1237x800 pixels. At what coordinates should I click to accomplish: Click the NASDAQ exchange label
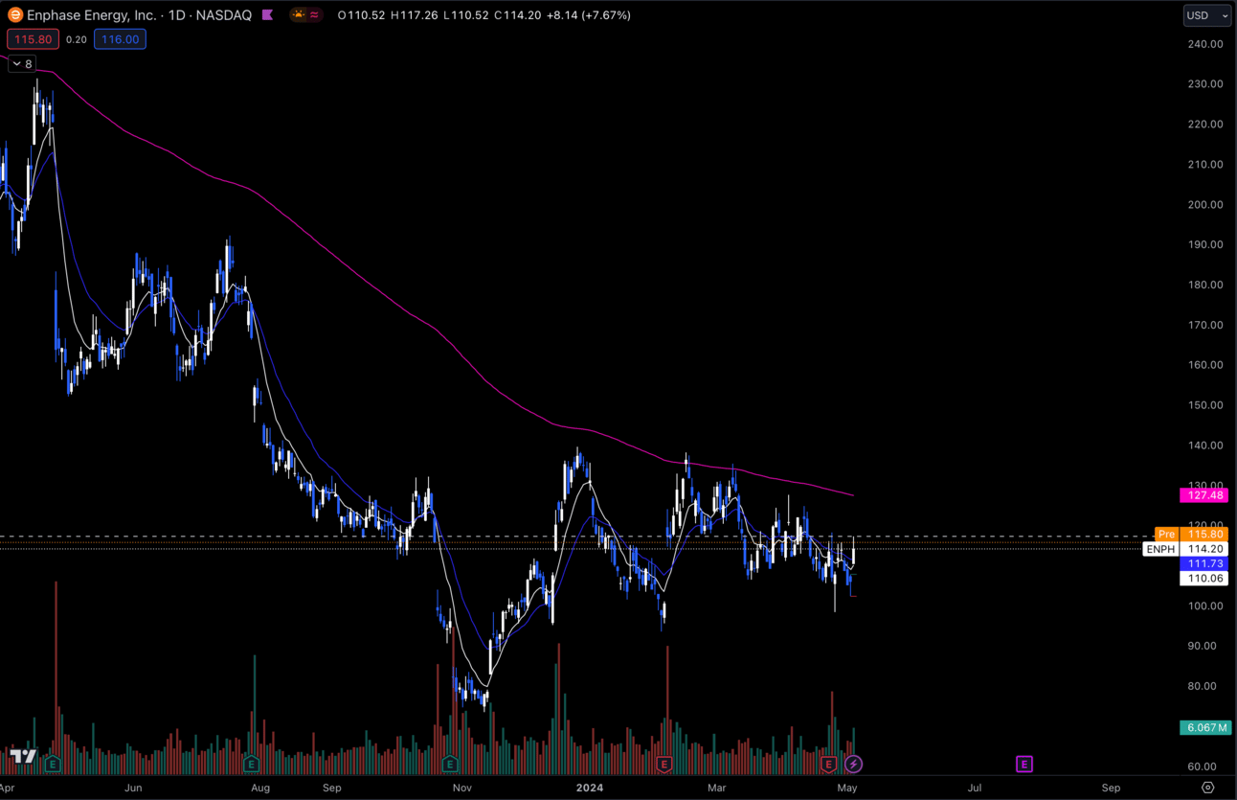click(224, 15)
